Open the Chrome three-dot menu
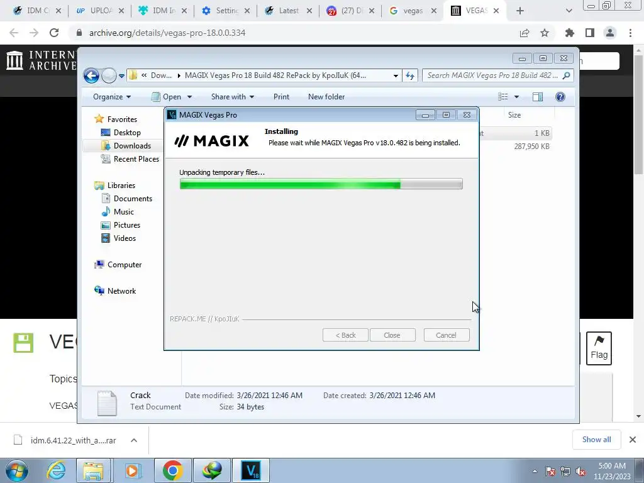644x483 pixels. [x=630, y=33]
